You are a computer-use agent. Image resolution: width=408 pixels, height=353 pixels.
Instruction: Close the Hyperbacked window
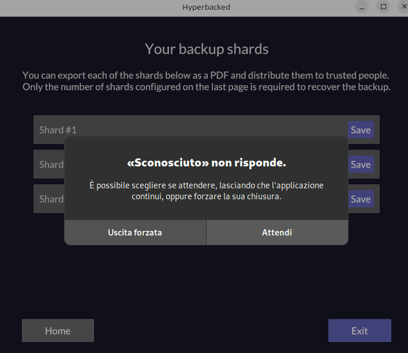click(403, 7)
